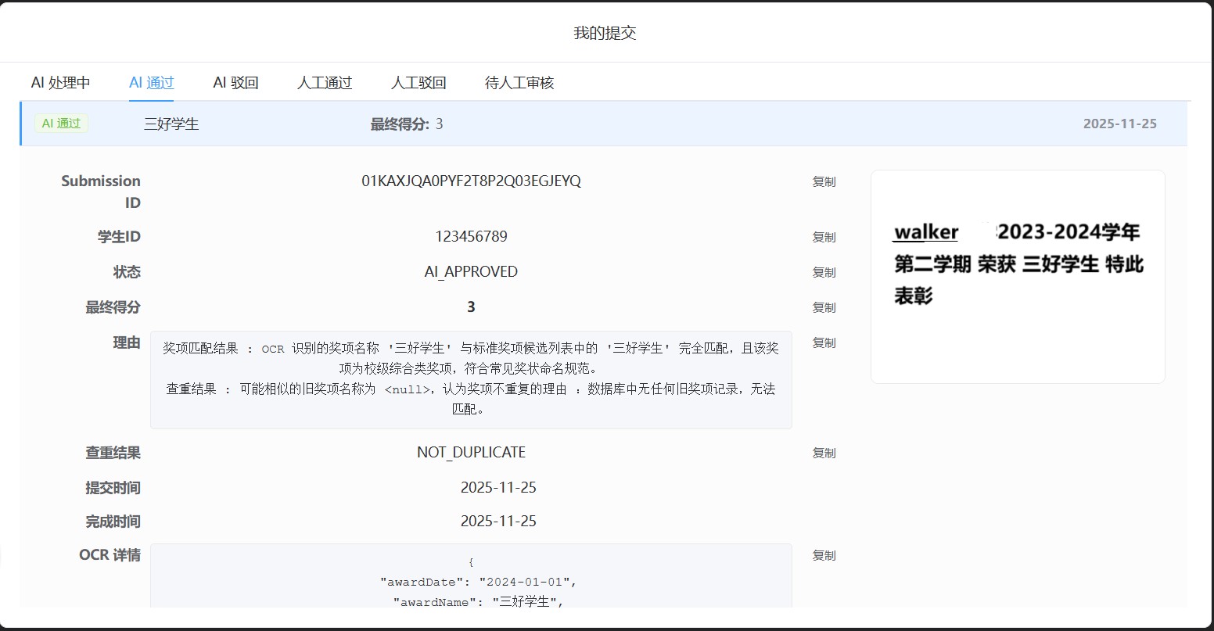This screenshot has width=1214, height=631.
Task: Click the header date 2025-11-25
Action: point(1119,124)
